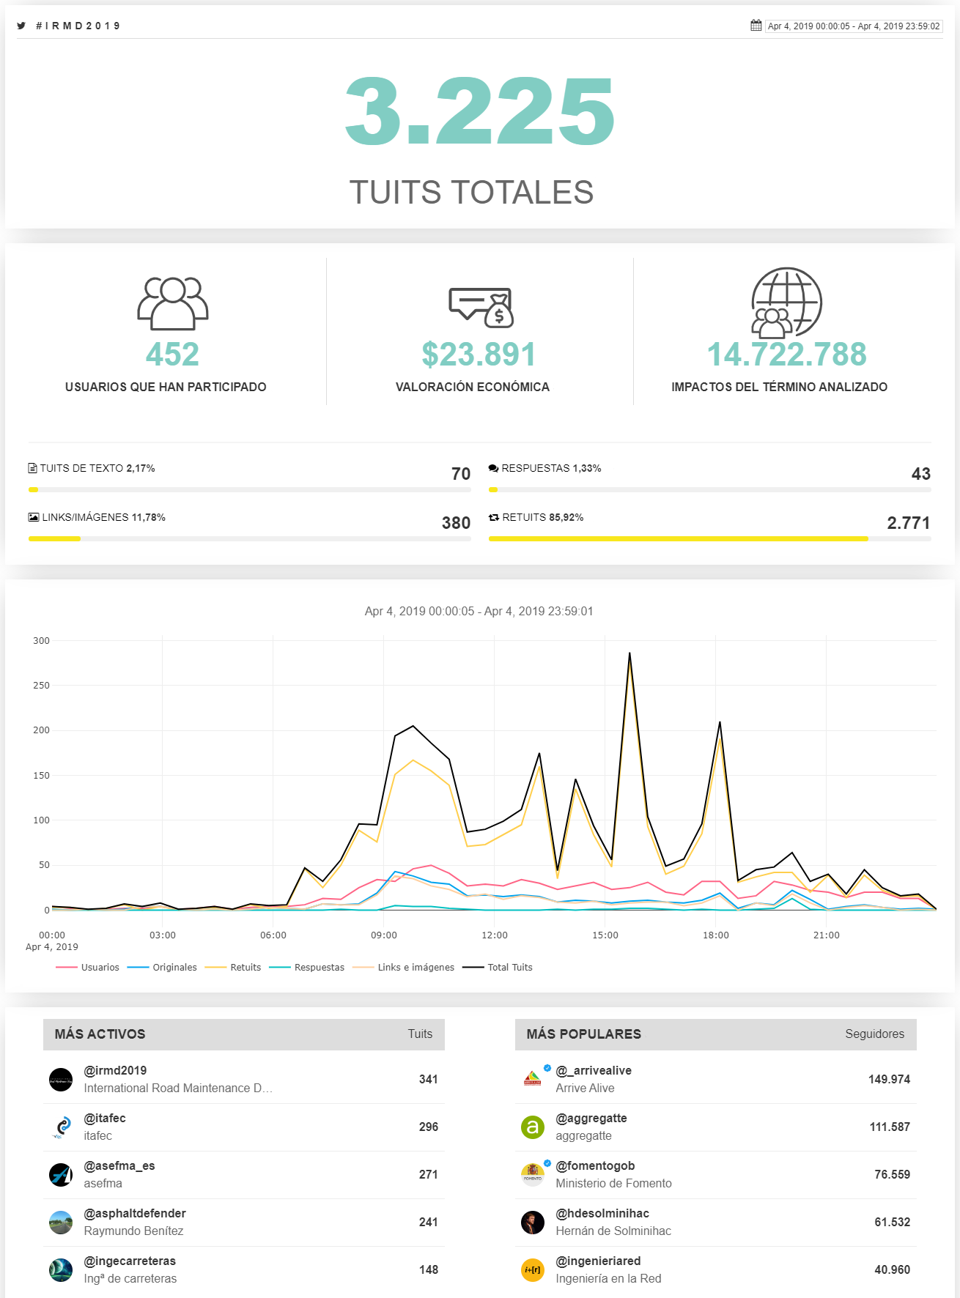Screen dimensions: 960x1298
Task: Open the @hdesolminihac profile avatar
Action: pyautogui.click(x=533, y=1223)
